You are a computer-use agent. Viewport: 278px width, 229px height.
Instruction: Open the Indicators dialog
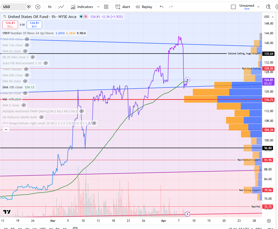82,7
